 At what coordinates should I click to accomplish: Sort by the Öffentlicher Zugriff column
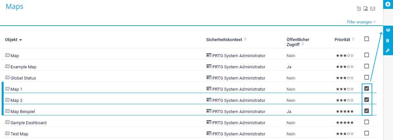click(x=302, y=44)
